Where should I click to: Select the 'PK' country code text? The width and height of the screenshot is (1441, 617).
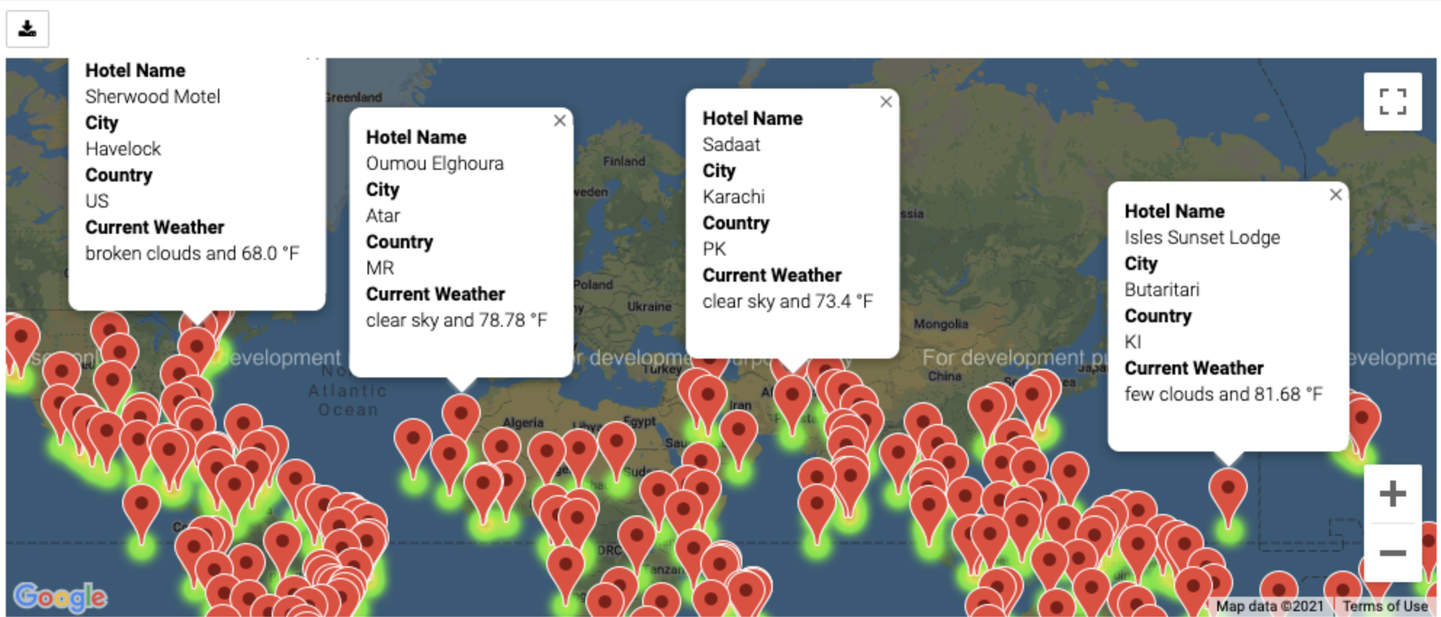pos(714,249)
